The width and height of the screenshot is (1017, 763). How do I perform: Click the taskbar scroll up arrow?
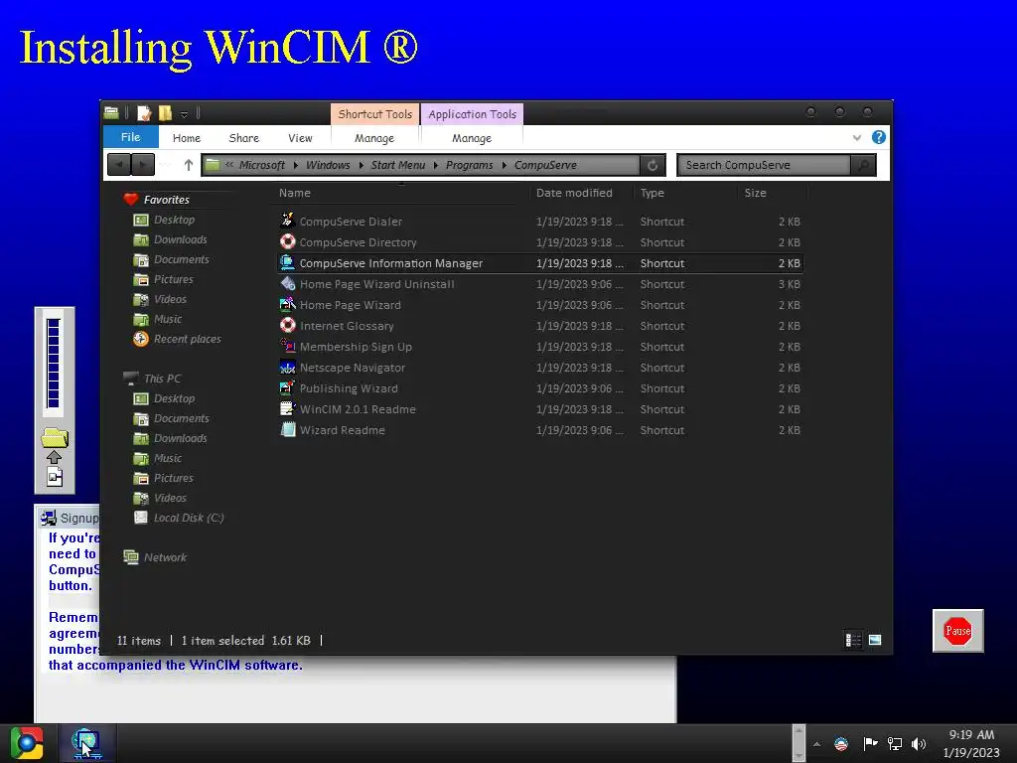click(x=799, y=730)
